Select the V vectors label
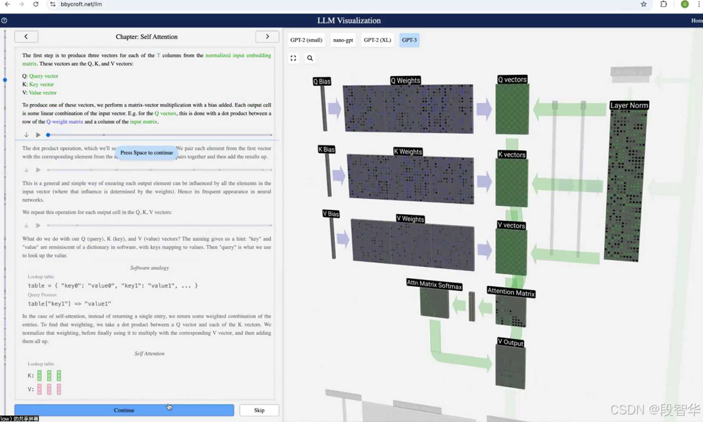Screen dimensions: 703x422 pos(511,226)
